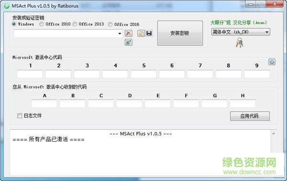The width and height of the screenshot is (287, 181).
Task: Click confirmation code field F
Action: click(x=186, y=104)
